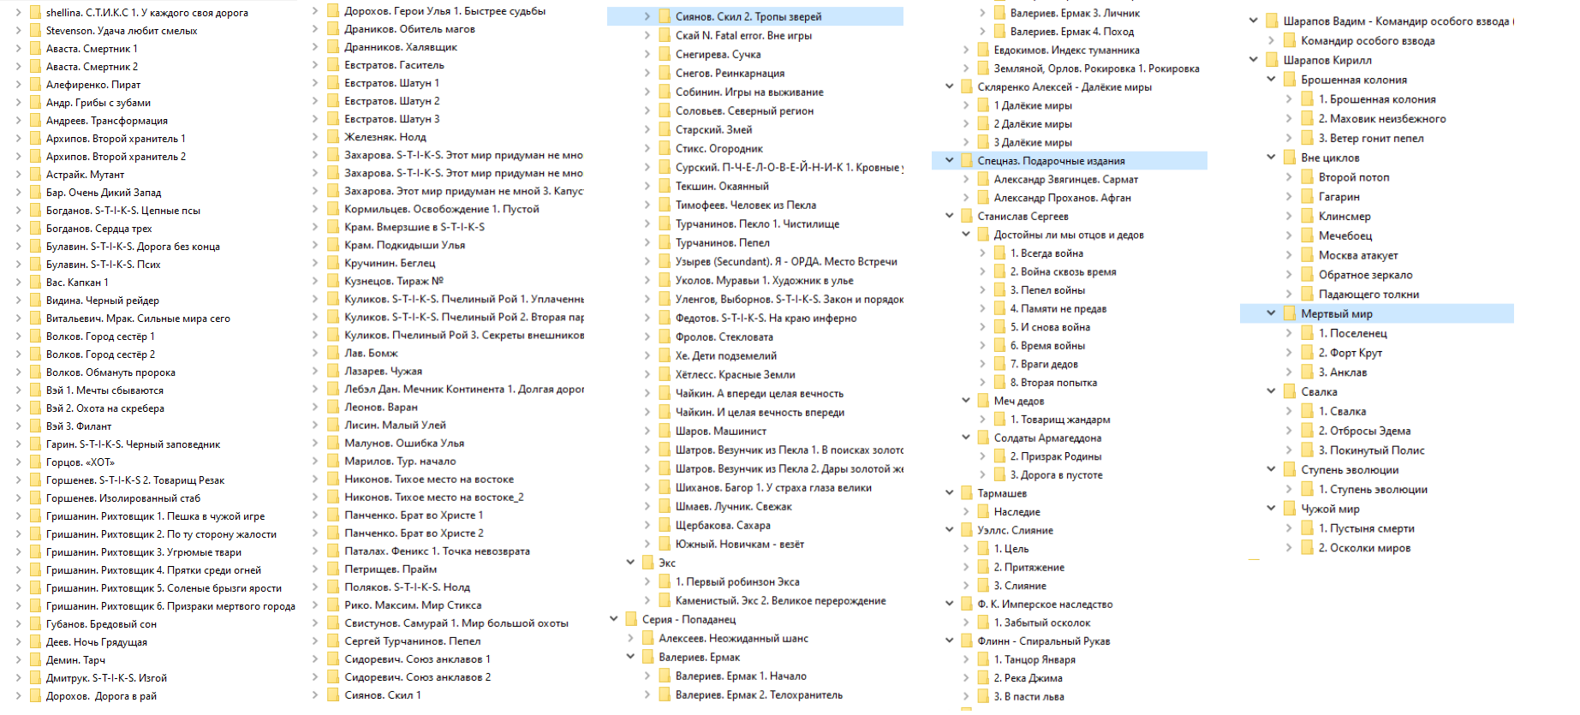Viewport: 1580px width, 715px height.
Task: Click folder icon of Серия - Попаданец
Action: click(631, 619)
